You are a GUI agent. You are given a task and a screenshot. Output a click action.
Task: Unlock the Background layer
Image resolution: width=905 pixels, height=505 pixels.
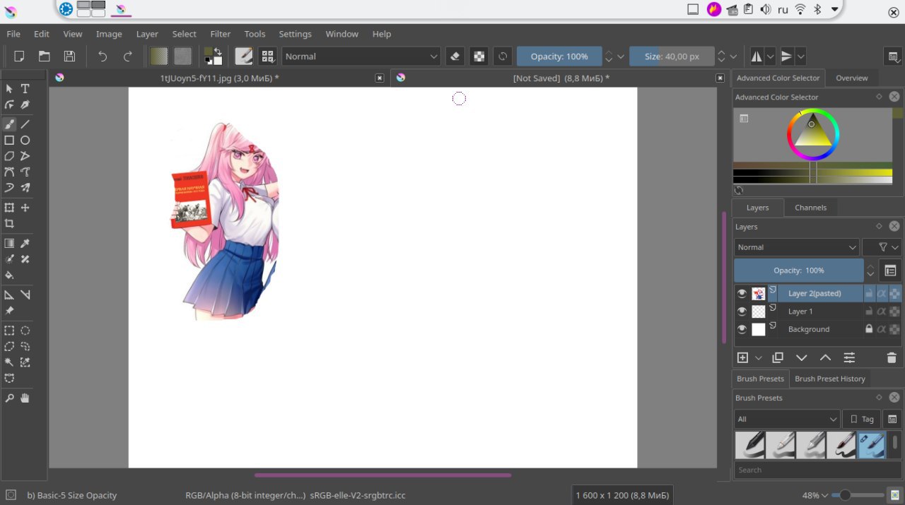(x=869, y=329)
